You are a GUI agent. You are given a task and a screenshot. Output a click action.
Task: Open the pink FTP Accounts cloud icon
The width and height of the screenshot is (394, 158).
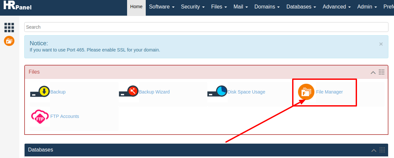[40, 117]
